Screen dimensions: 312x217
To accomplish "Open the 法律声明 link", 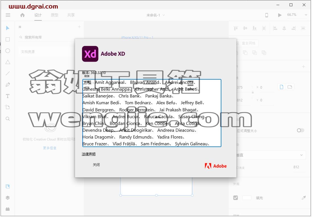I will pyautogui.click(x=89, y=154).
